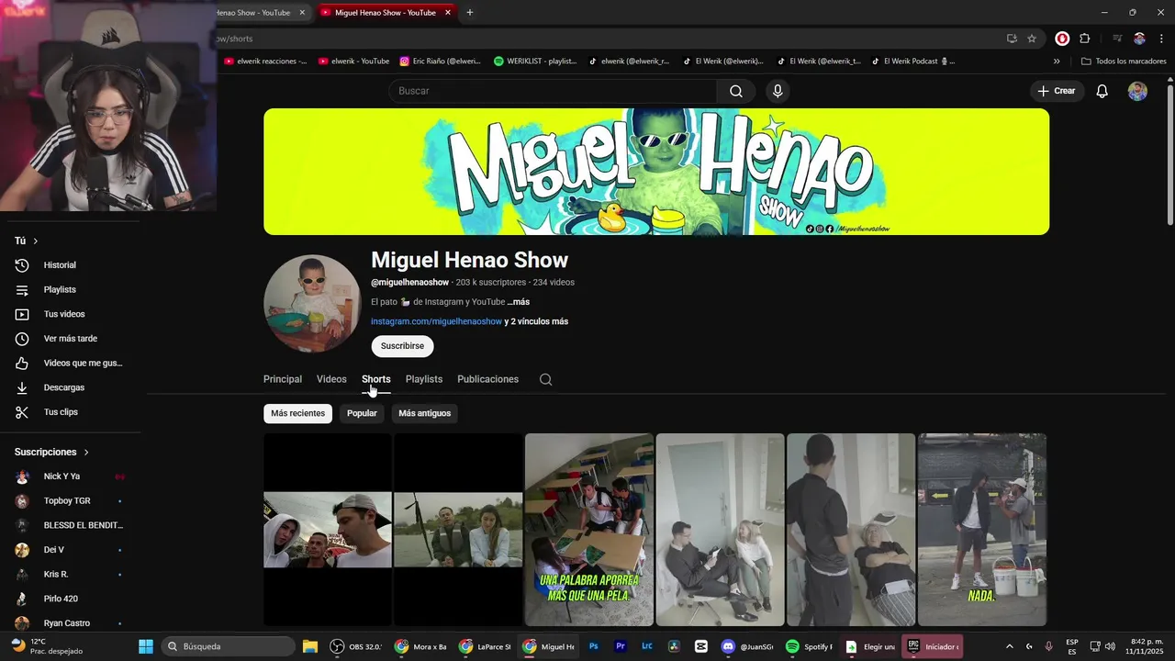
Task: Switch to the Playlists channel tab
Action: coord(424,379)
